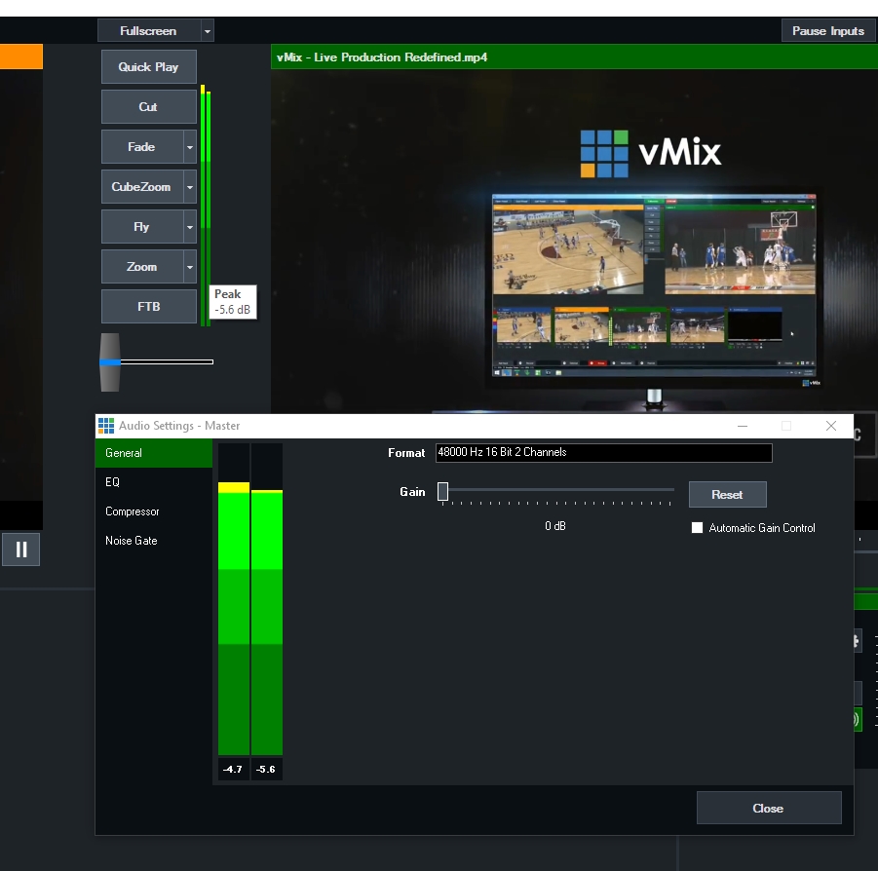878x871 pixels.
Task: Click the Peak -5.6 dB tooltip
Action: 233,302
